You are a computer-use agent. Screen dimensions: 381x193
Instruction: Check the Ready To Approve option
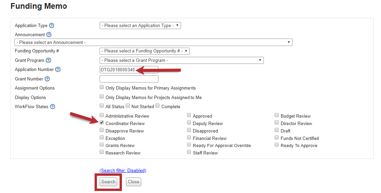(277, 145)
